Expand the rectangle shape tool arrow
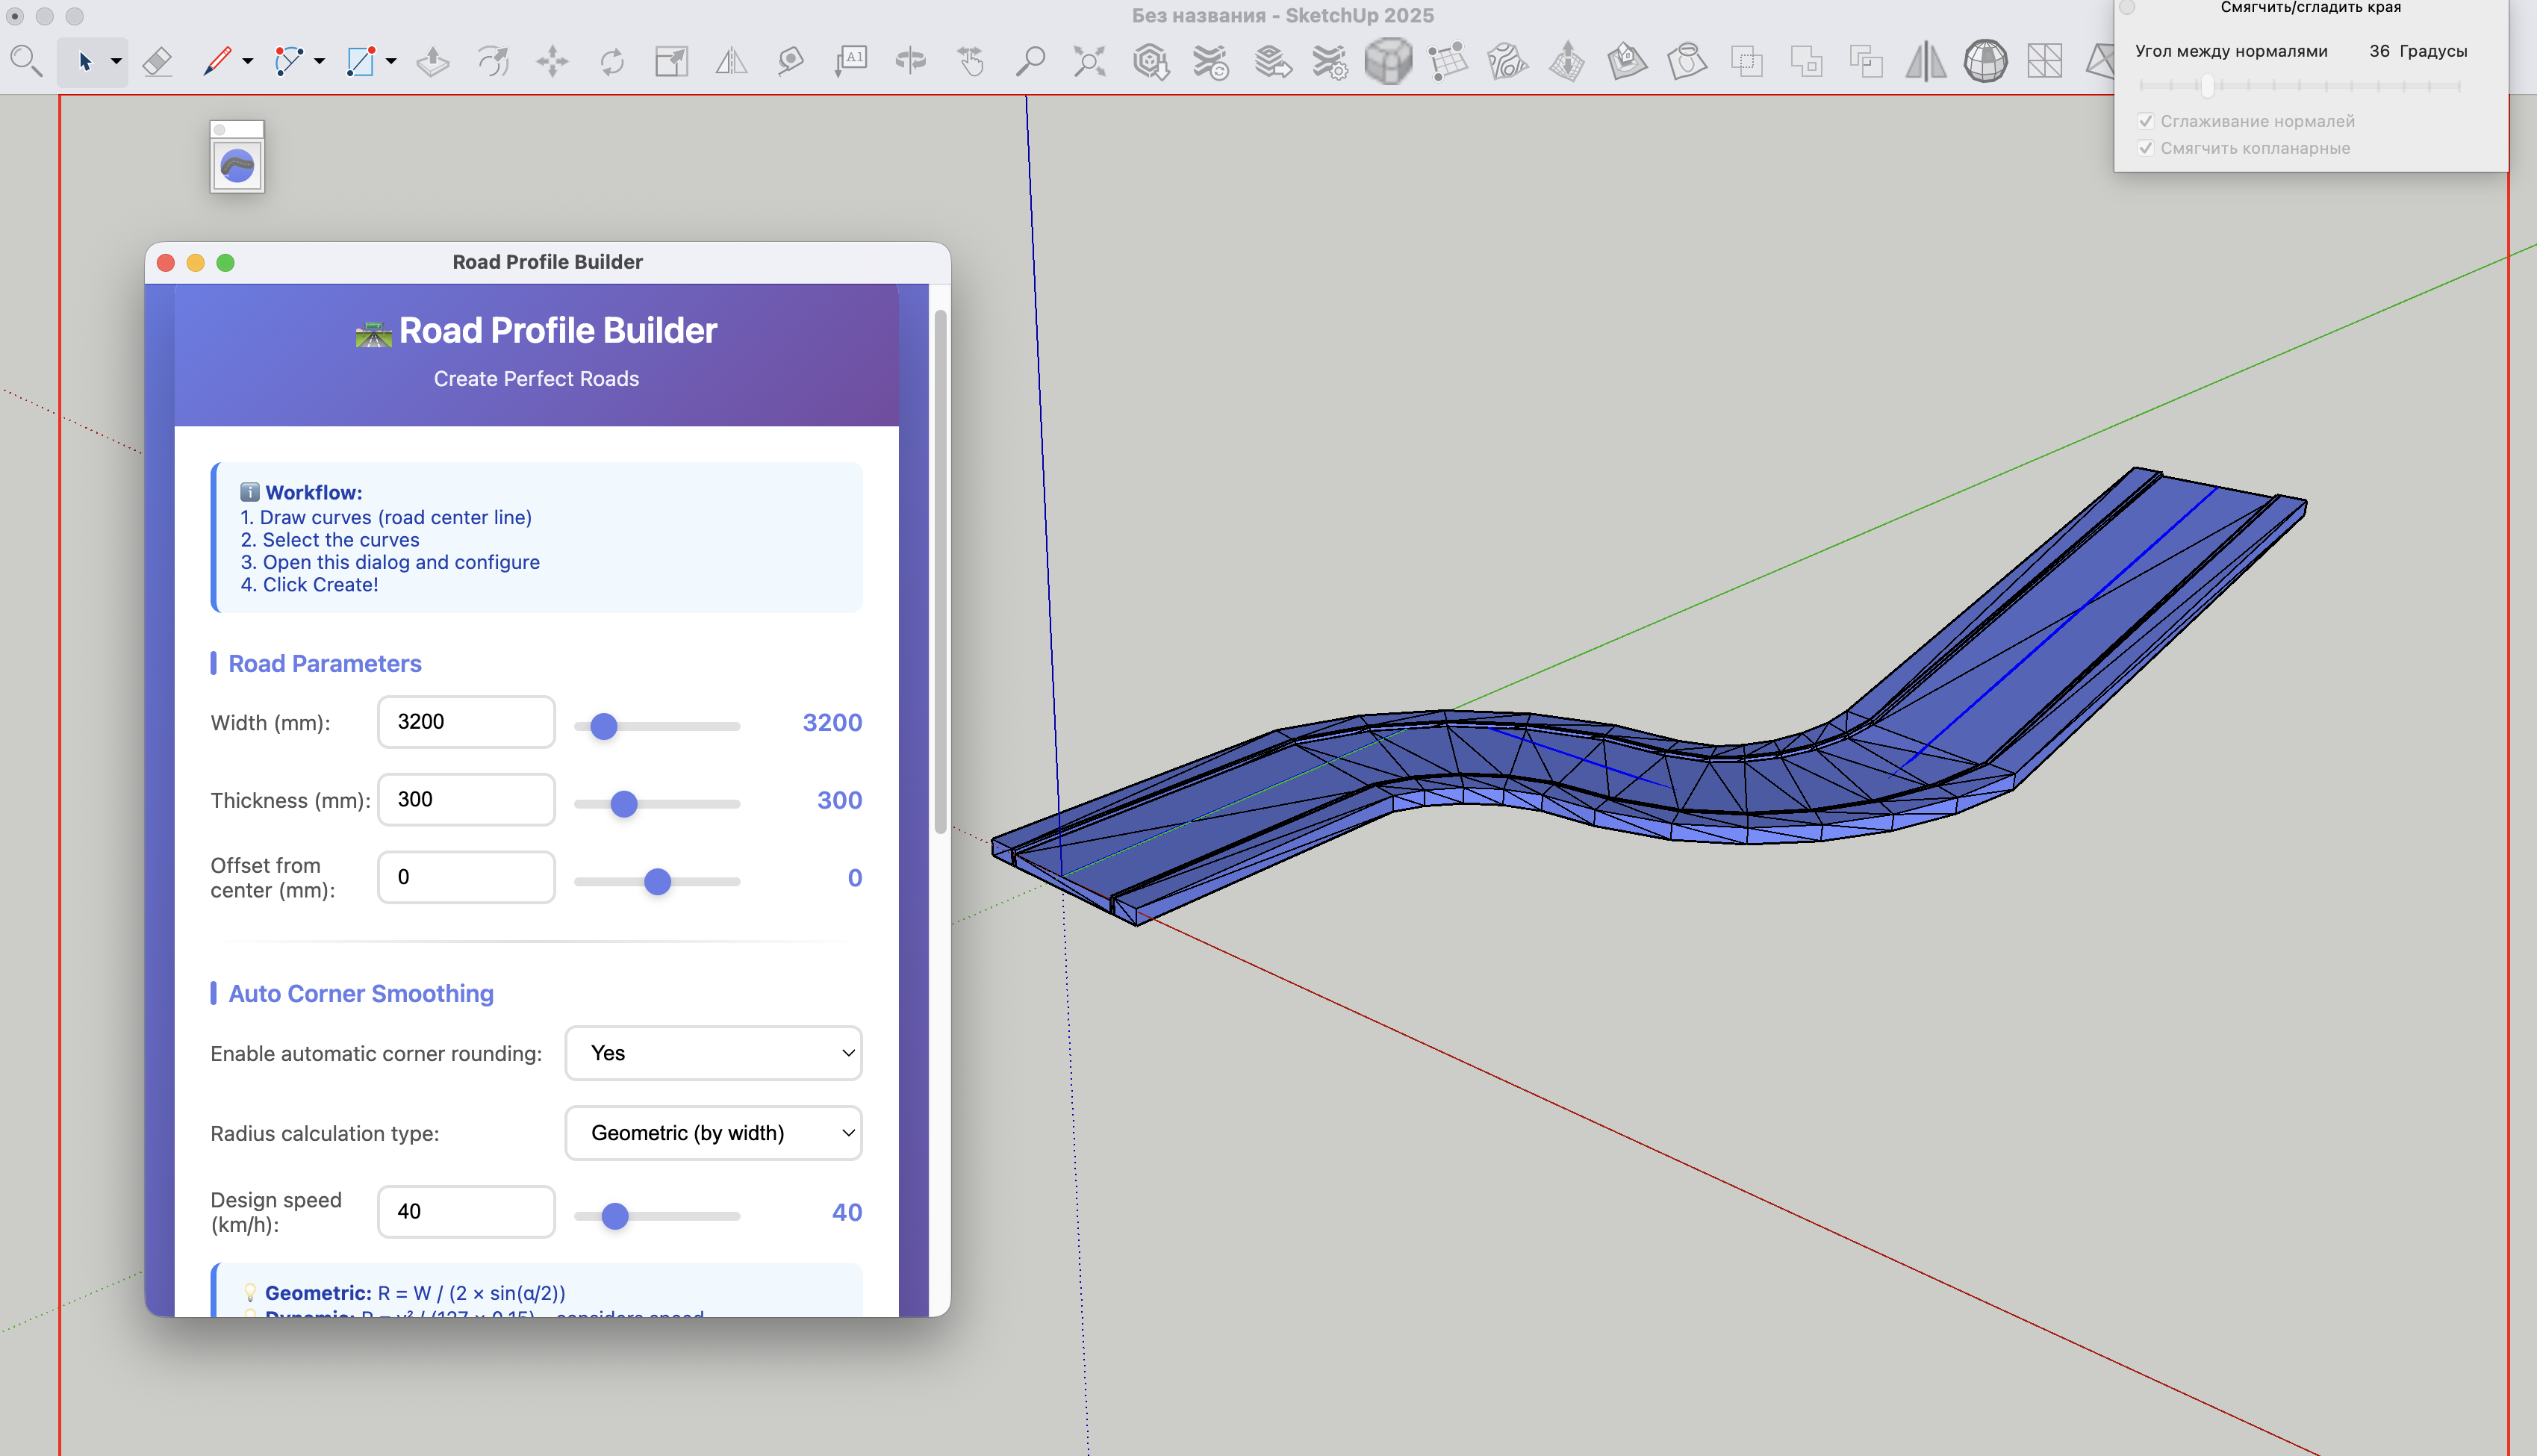 (x=392, y=62)
